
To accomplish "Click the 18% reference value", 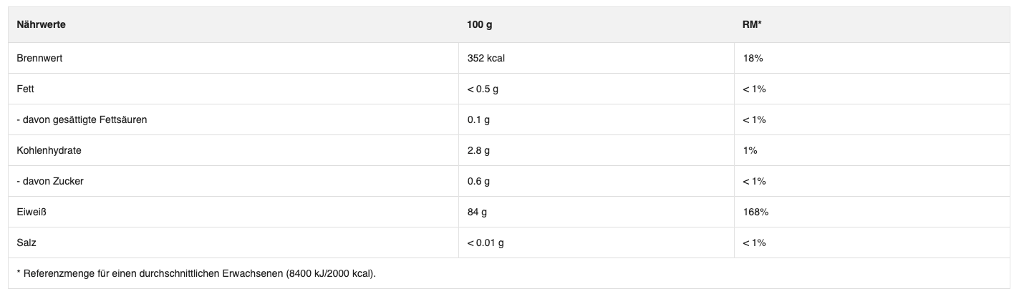I will click(753, 58).
